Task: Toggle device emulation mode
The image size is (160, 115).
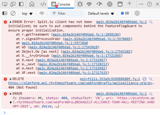Action: point(13,4)
